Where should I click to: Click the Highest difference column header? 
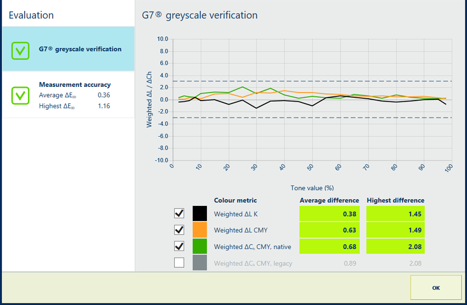point(395,200)
